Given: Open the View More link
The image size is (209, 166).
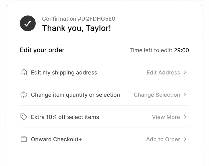Looking at the screenshot, I should tap(166, 117).
